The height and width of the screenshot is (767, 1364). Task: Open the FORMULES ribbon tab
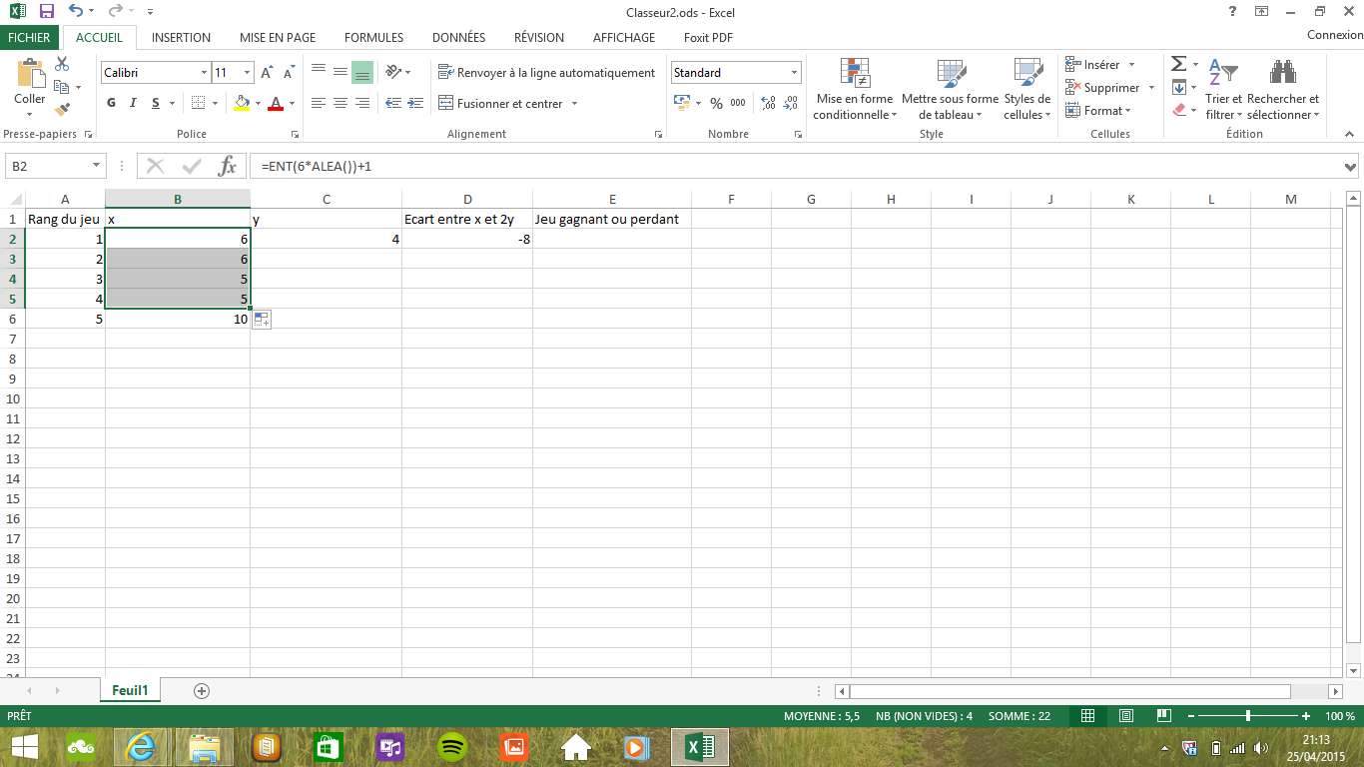(x=373, y=38)
